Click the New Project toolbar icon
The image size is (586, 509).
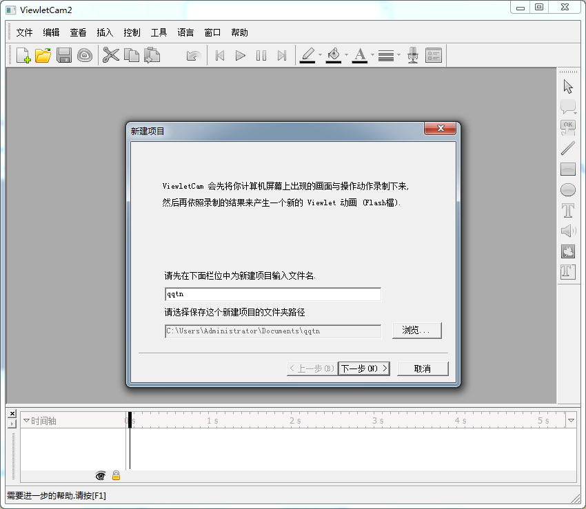coord(23,56)
